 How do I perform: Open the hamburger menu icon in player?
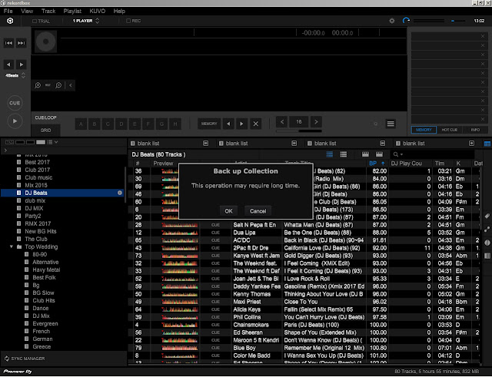click(391, 124)
